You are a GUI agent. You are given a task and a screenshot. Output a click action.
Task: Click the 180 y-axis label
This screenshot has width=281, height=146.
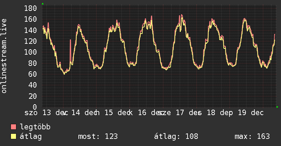pyautogui.click(x=30, y=8)
